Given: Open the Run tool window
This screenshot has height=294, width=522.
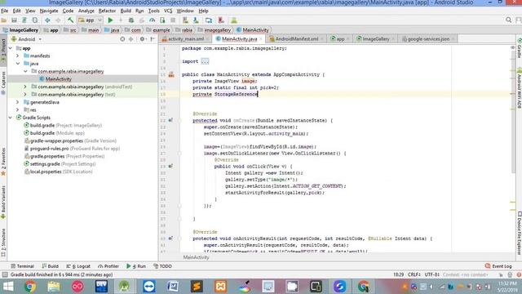Looking at the screenshot, I should 136,266.
